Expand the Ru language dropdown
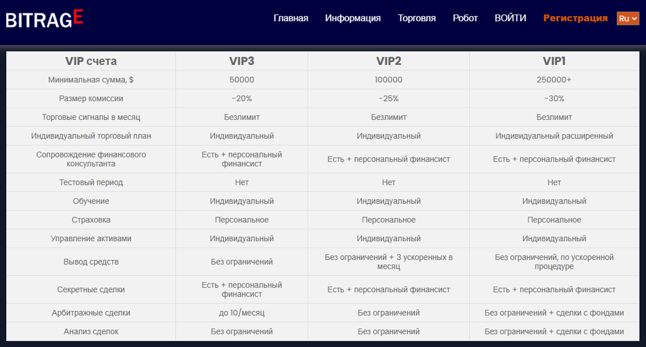This screenshot has height=347, width=646. pos(628,19)
